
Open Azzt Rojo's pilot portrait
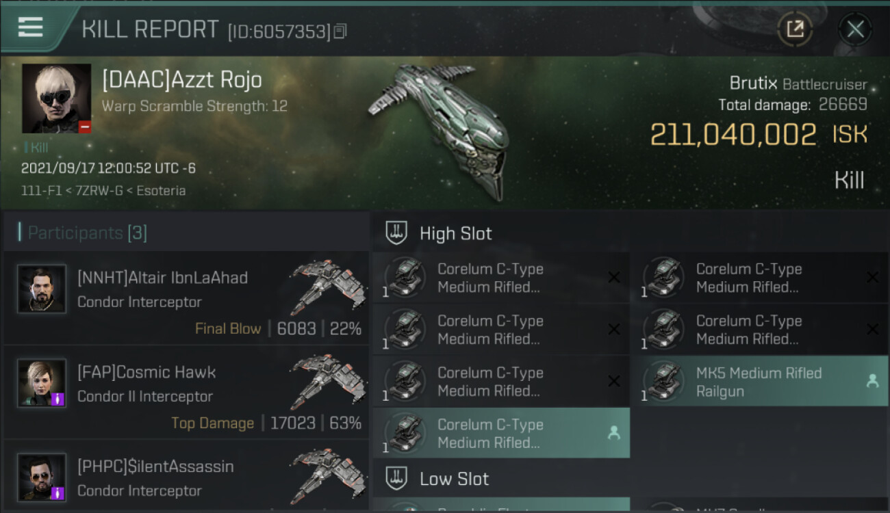[56, 98]
